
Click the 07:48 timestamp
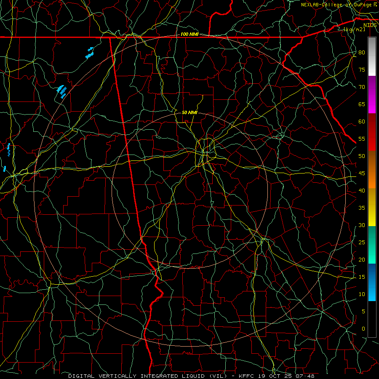306,376
